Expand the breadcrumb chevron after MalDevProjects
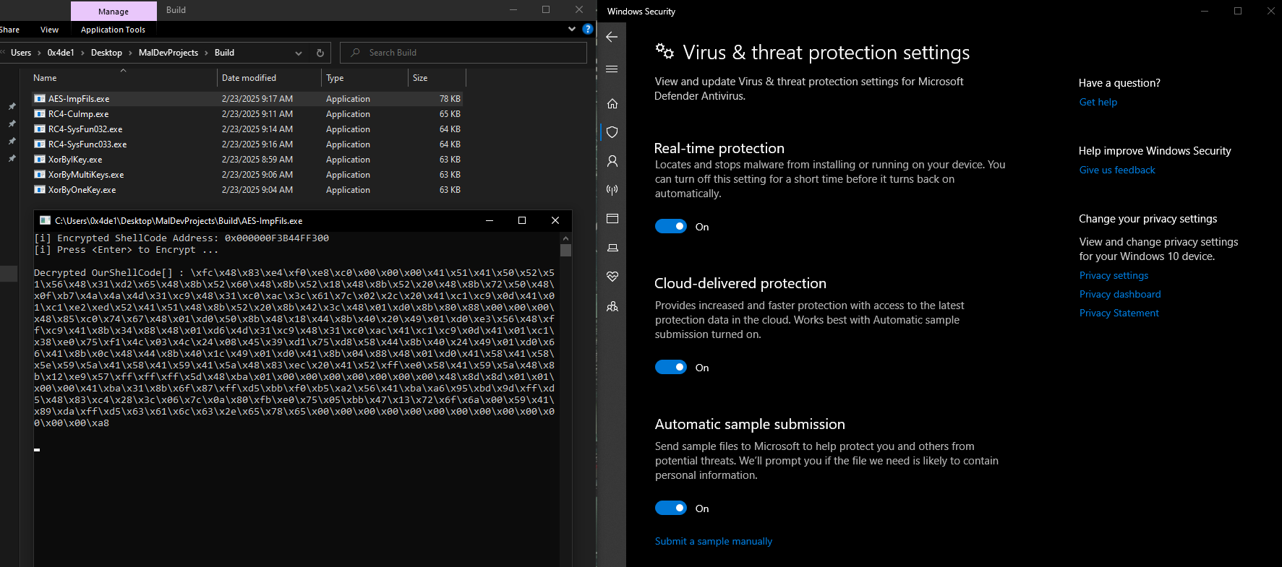This screenshot has width=1282, height=567. click(x=206, y=53)
